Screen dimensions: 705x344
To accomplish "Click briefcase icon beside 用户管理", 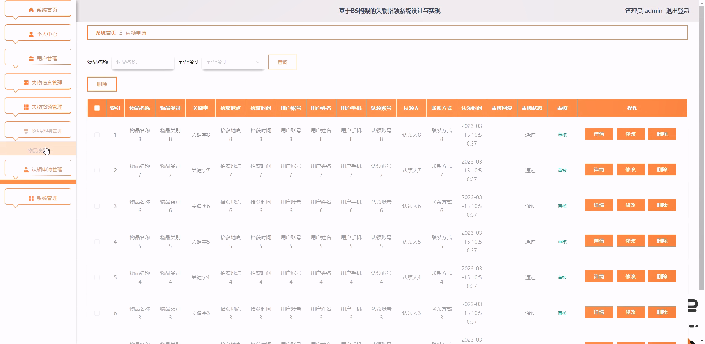I will click(x=31, y=58).
